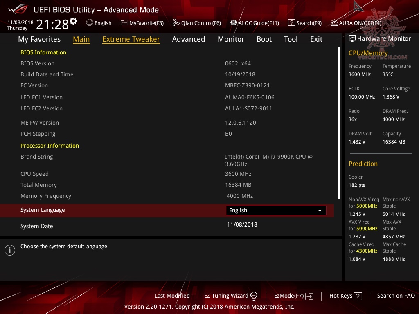Click the System Language dropdown arrow

point(320,211)
